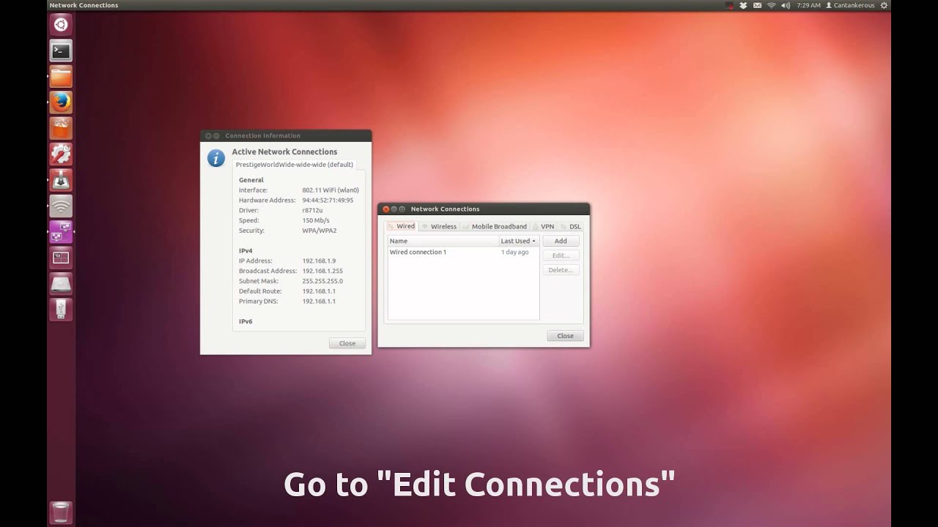
Task: Open the sound volume indicator
Action: (x=786, y=5)
